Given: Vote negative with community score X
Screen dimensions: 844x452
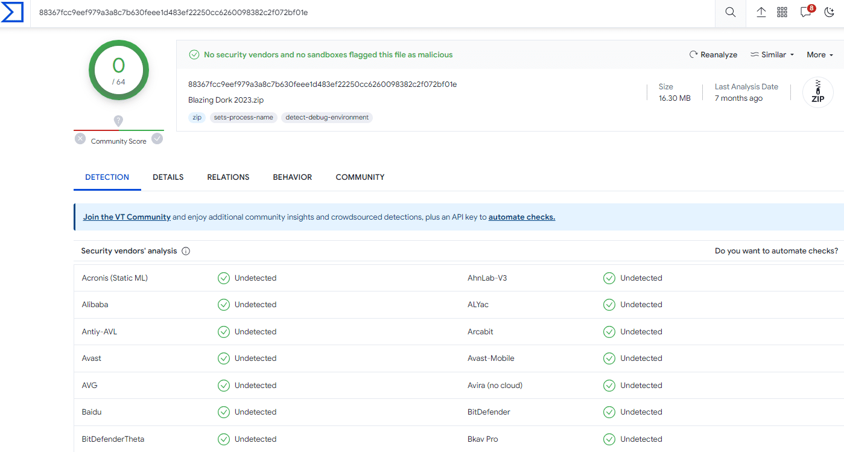Looking at the screenshot, I should tap(80, 139).
